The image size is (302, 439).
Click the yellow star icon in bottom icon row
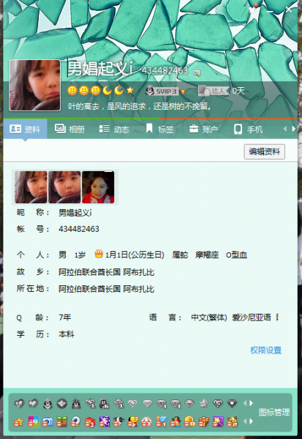[19, 421]
